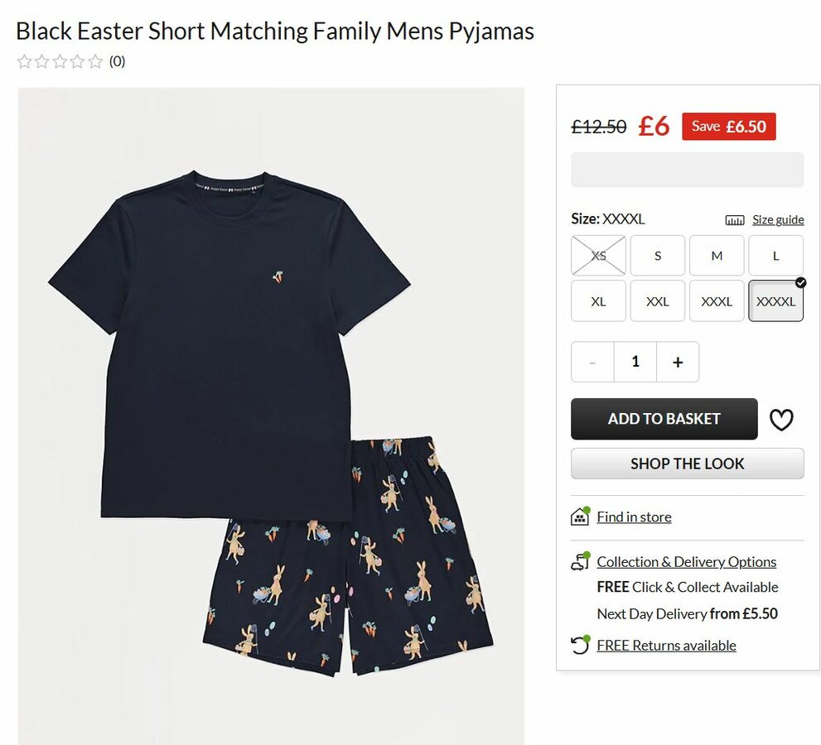Open Collection & Delivery Options link
Image resolution: width=821 pixels, height=745 pixels.
tap(687, 562)
